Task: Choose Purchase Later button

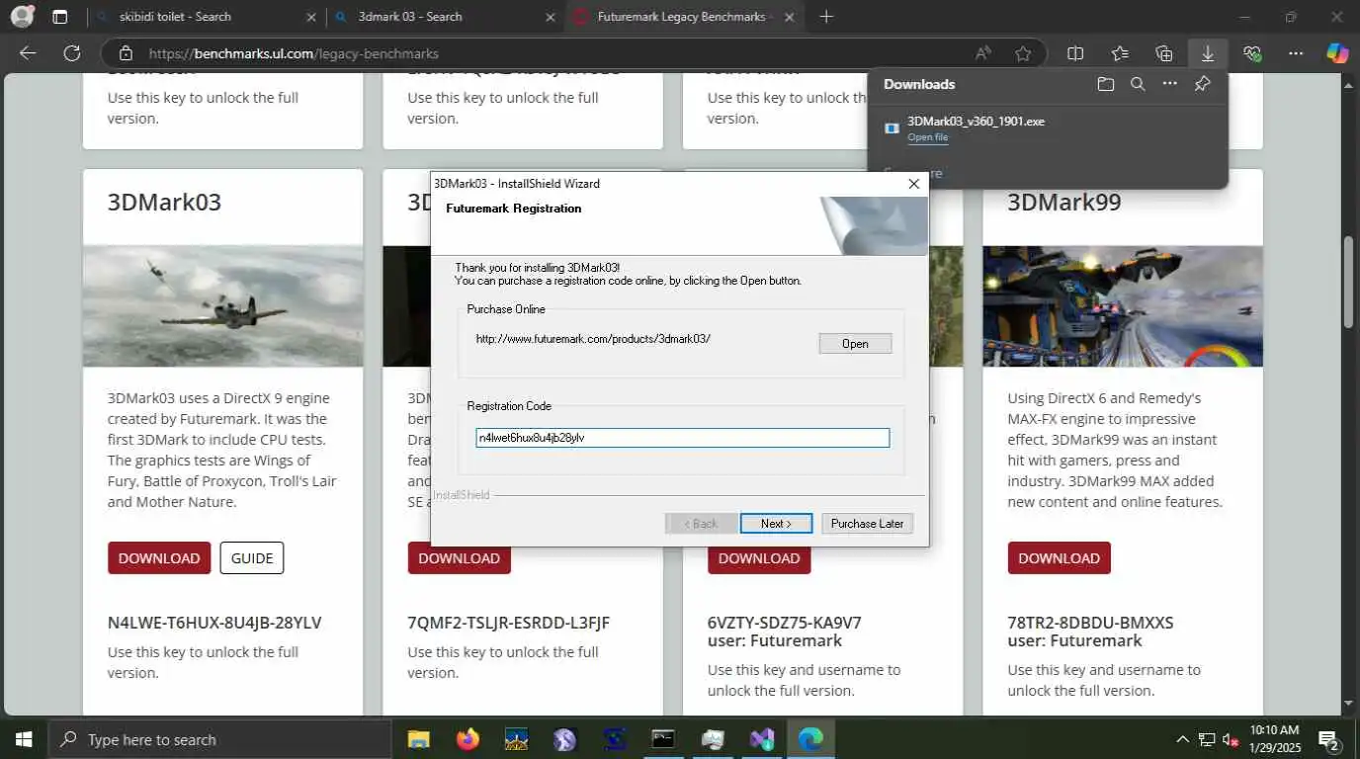Action: click(867, 523)
